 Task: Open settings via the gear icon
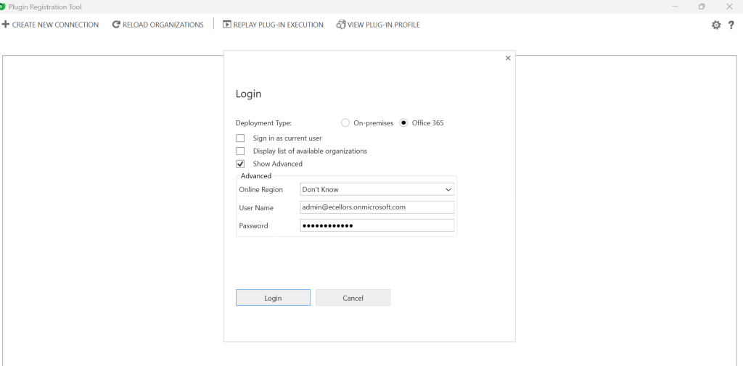coord(716,25)
